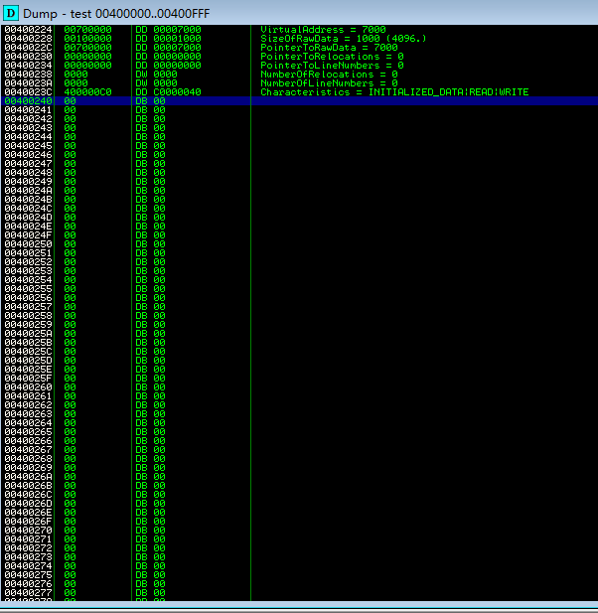Click the 'VirtualAddress = 7000' comment

pyautogui.click(x=322, y=30)
